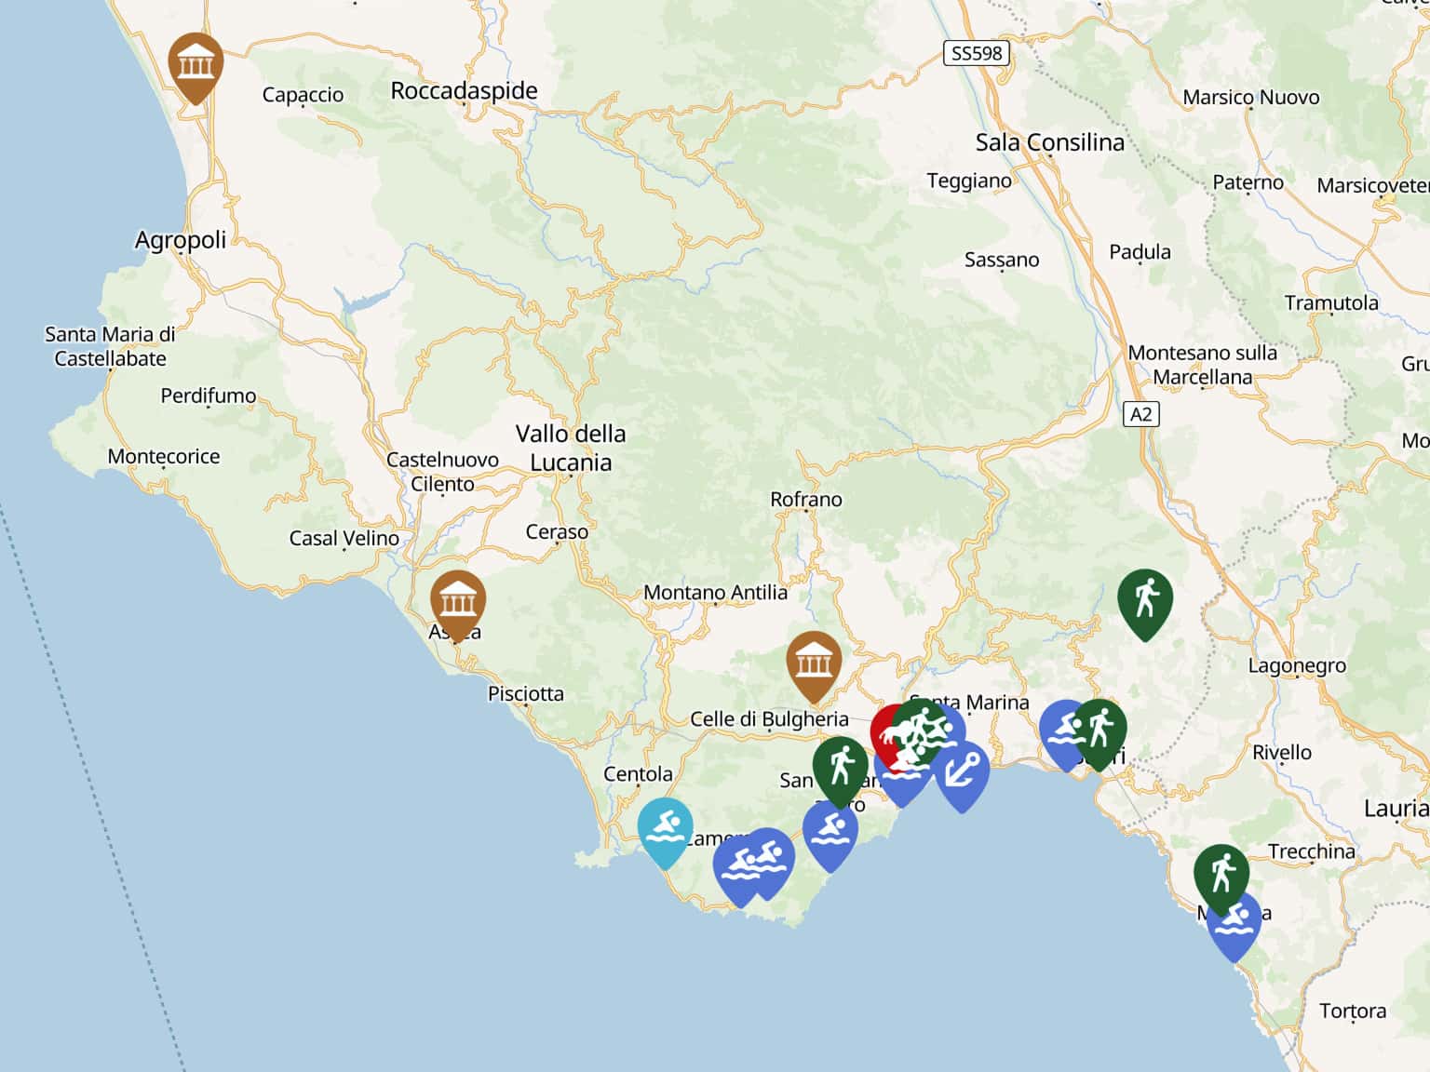Click the Agropoli town label
Viewport: 1430px width, 1072px height.
coord(181,240)
